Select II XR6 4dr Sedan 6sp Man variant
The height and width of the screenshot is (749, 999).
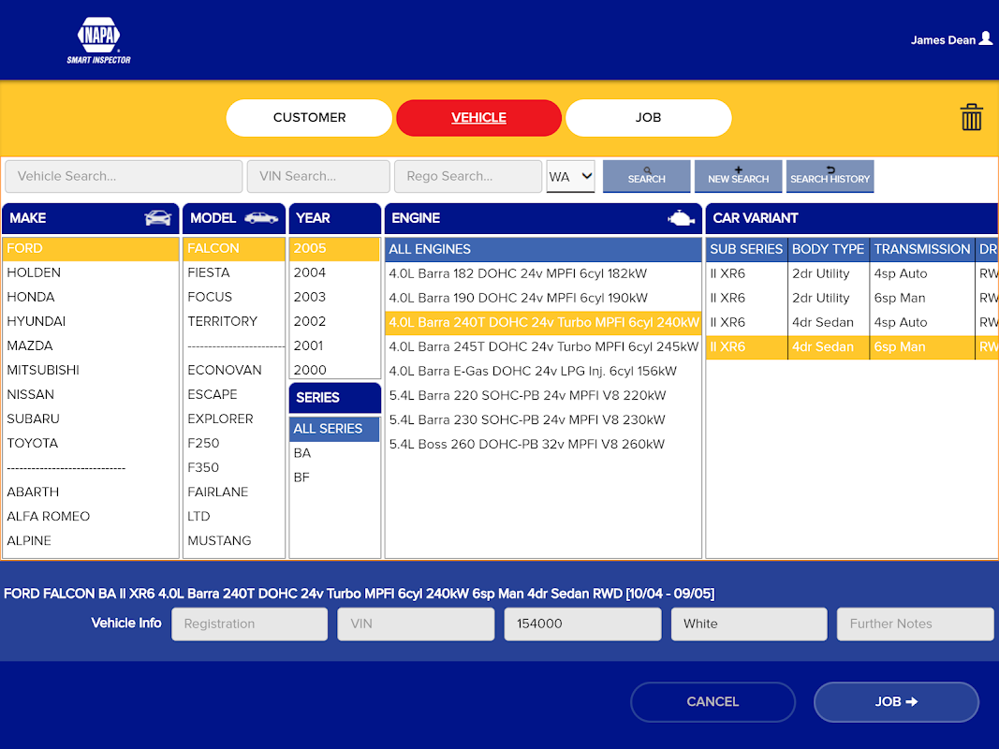click(852, 347)
